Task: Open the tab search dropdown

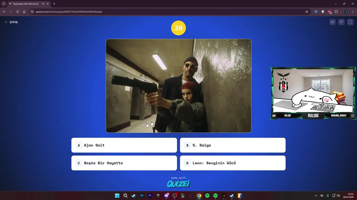Action: tap(4, 4)
